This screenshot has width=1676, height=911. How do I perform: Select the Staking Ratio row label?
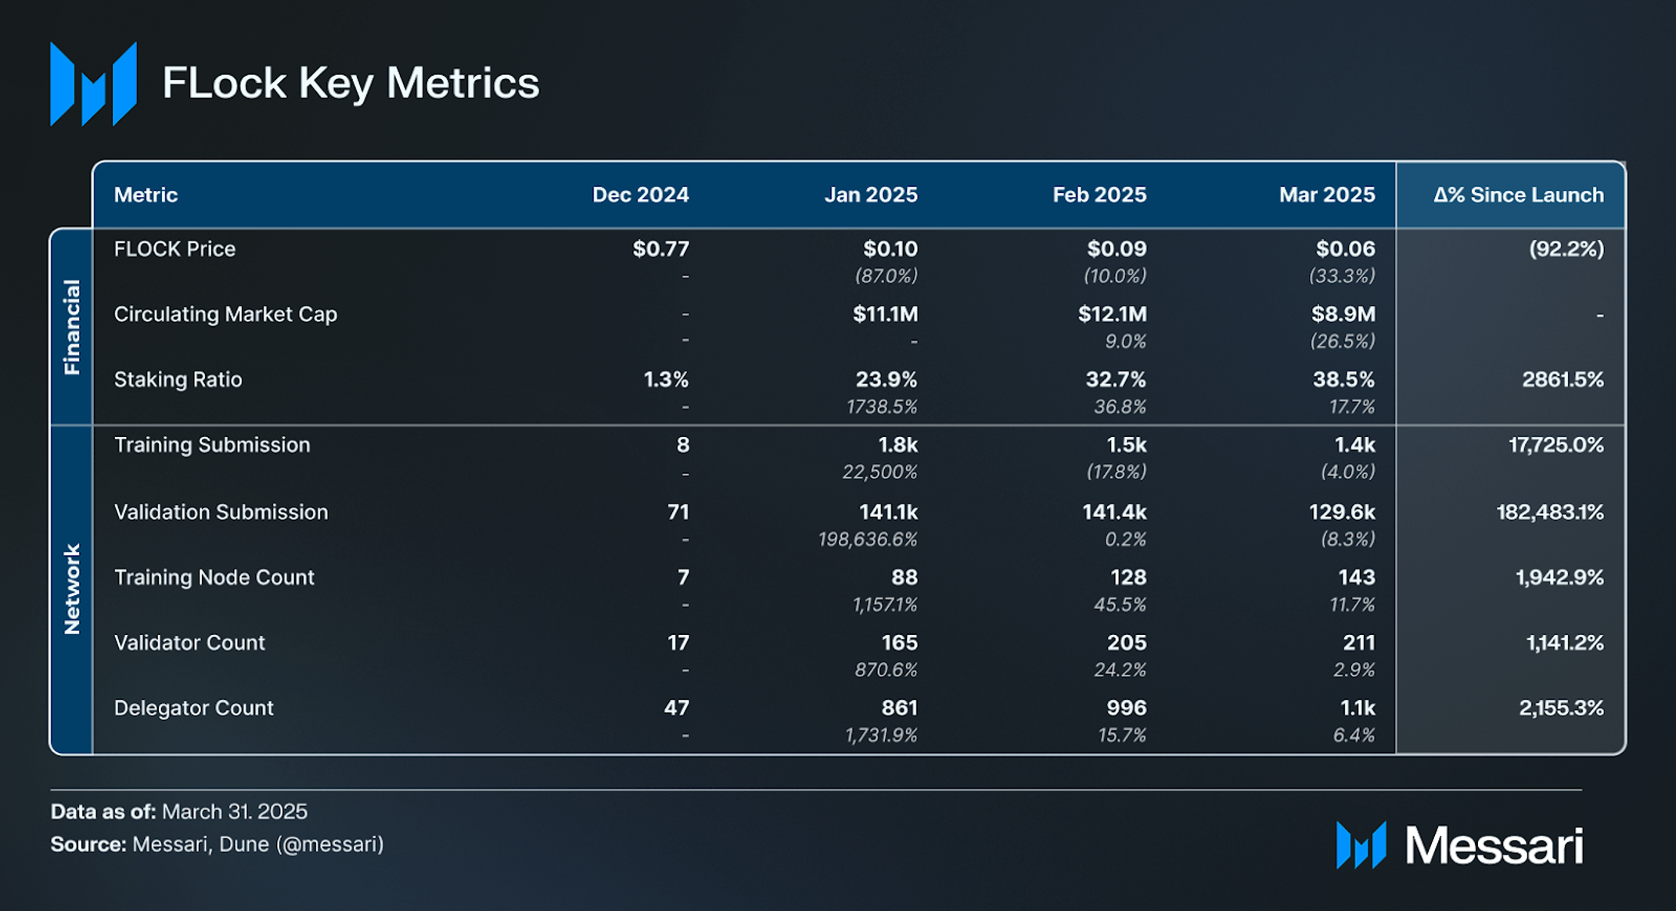(x=178, y=380)
